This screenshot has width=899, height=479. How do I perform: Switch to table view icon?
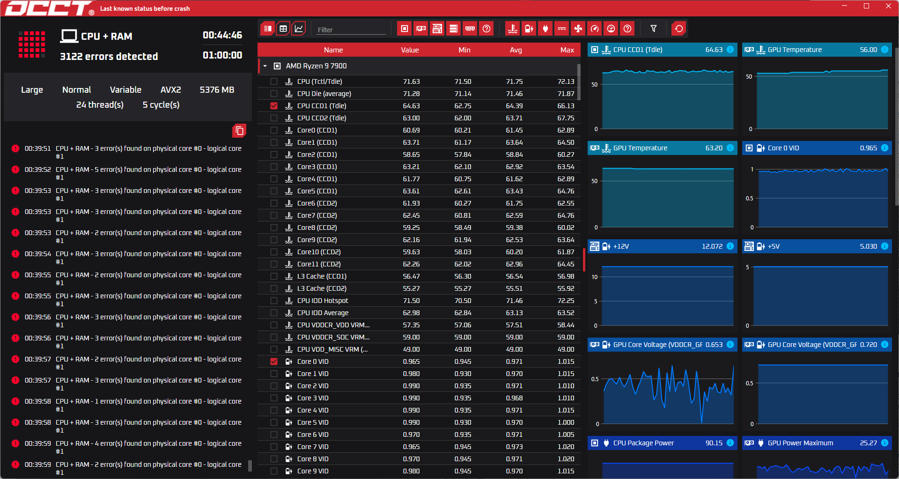(283, 29)
